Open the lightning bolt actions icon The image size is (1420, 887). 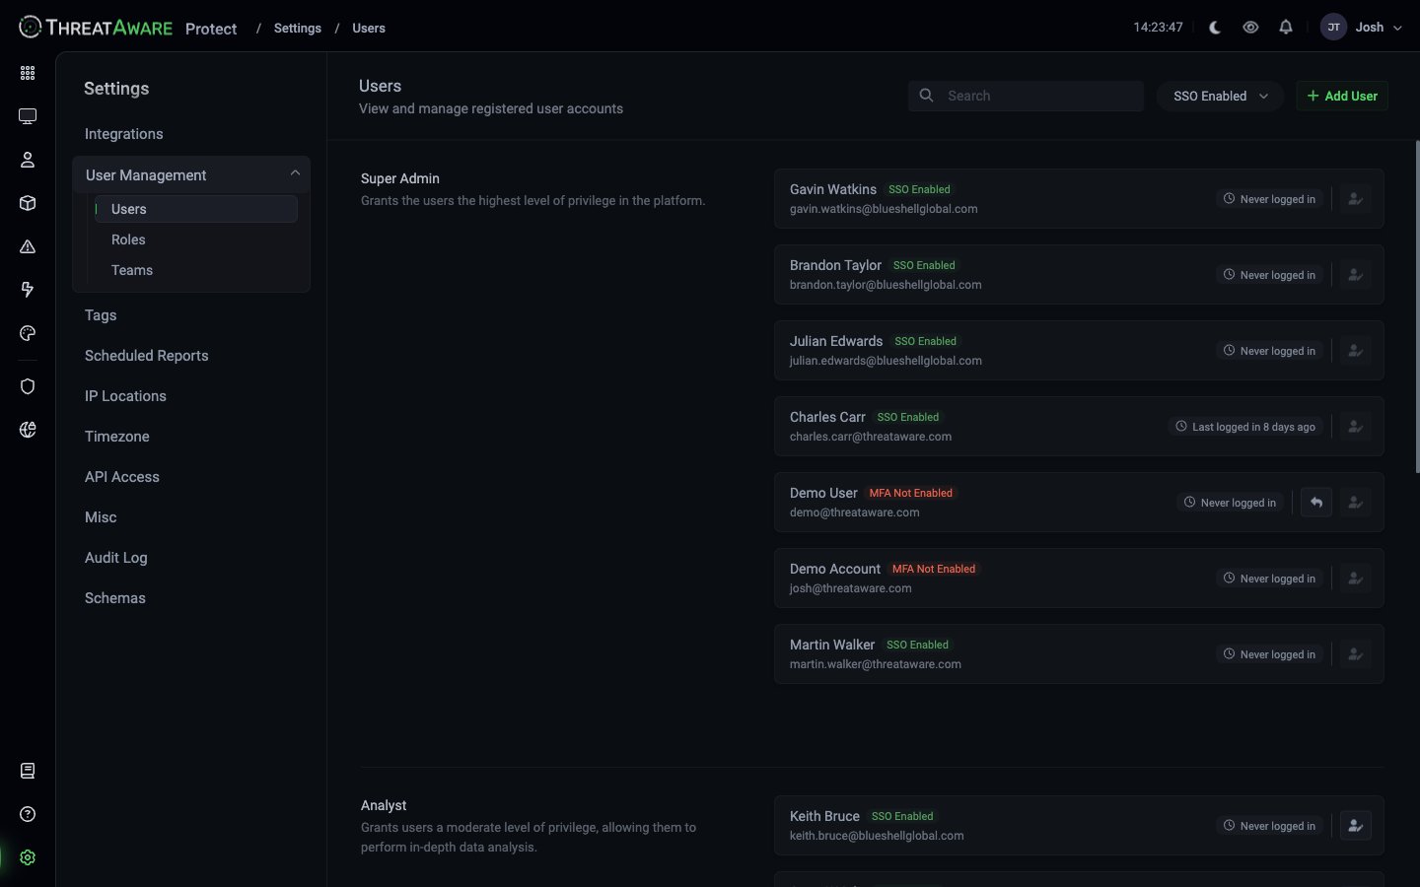28,290
